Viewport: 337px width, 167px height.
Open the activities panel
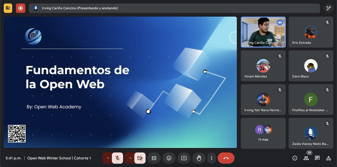329,158
